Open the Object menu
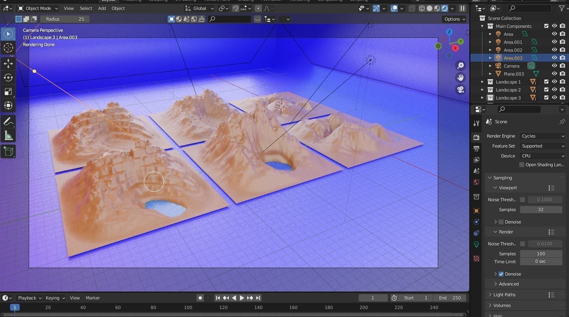569x317 pixels. pos(118,8)
